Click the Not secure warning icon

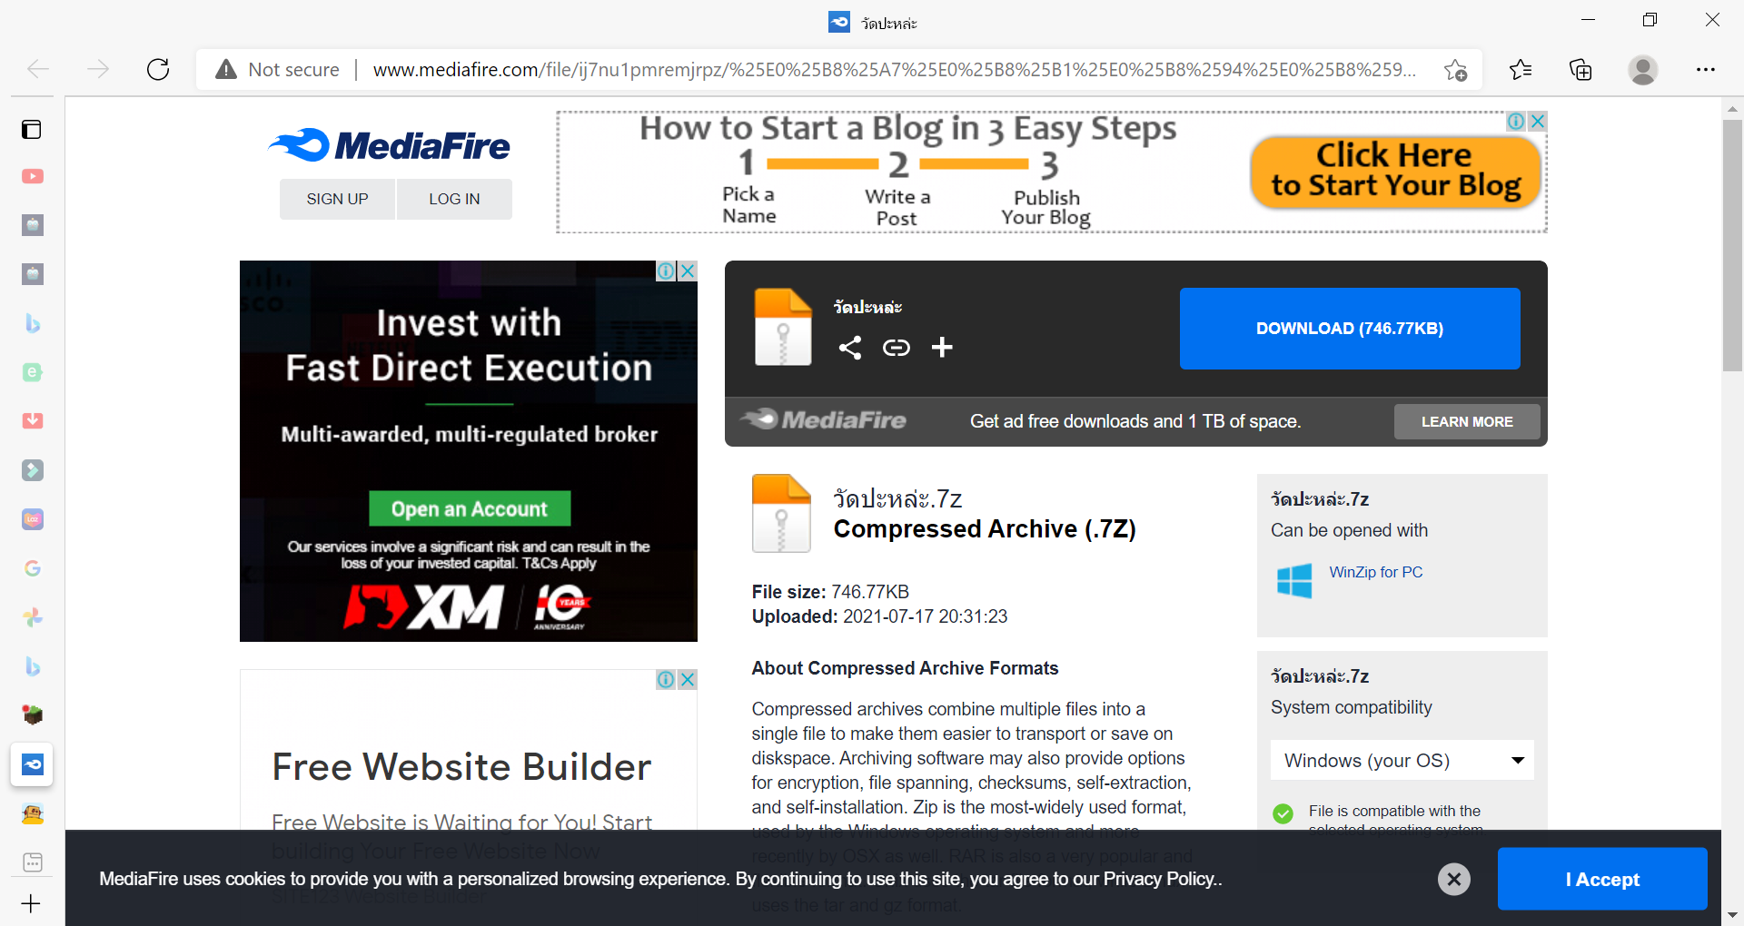click(226, 69)
